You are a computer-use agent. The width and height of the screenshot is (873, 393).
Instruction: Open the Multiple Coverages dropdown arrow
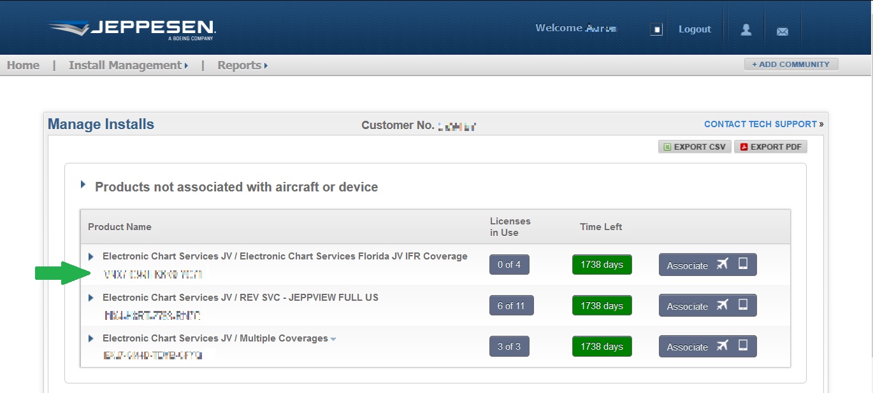333,339
